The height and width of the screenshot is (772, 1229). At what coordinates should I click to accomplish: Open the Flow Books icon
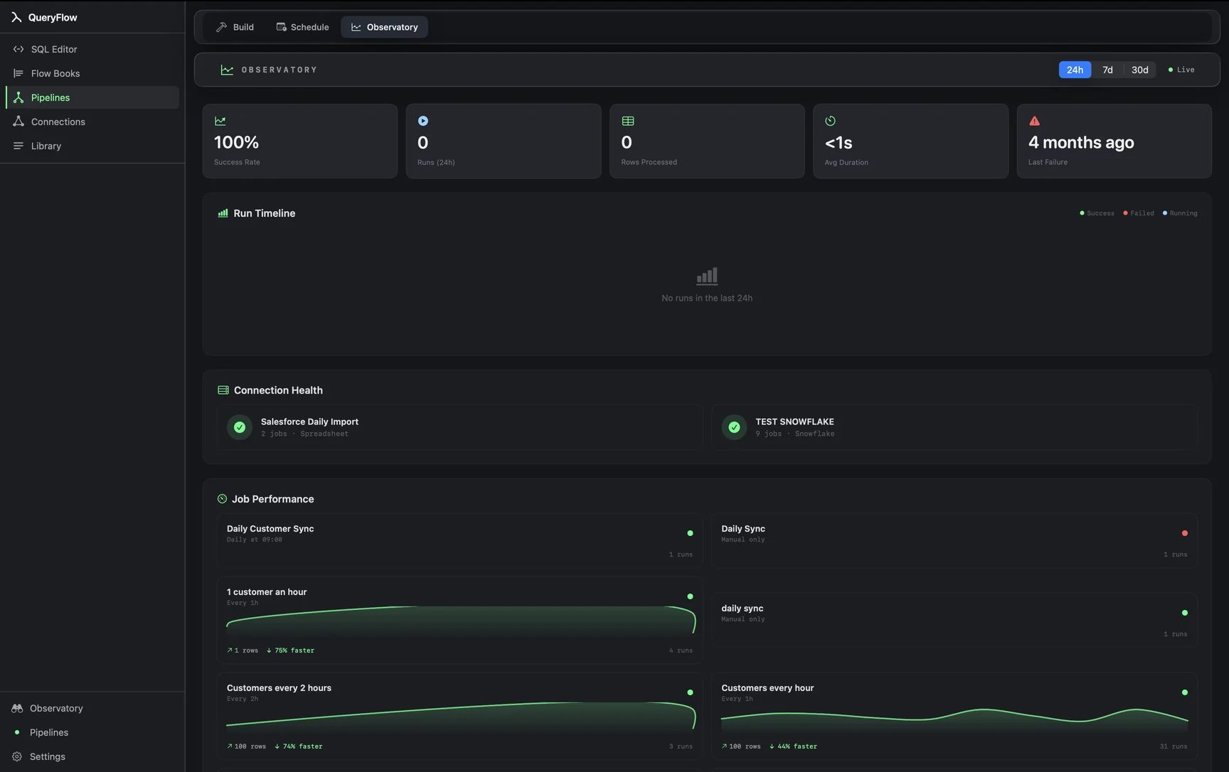pos(18,73)
